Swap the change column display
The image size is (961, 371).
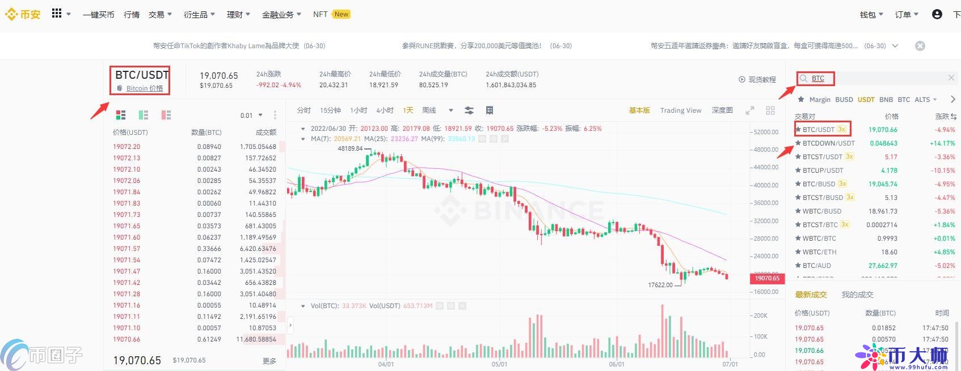[954, 116]
